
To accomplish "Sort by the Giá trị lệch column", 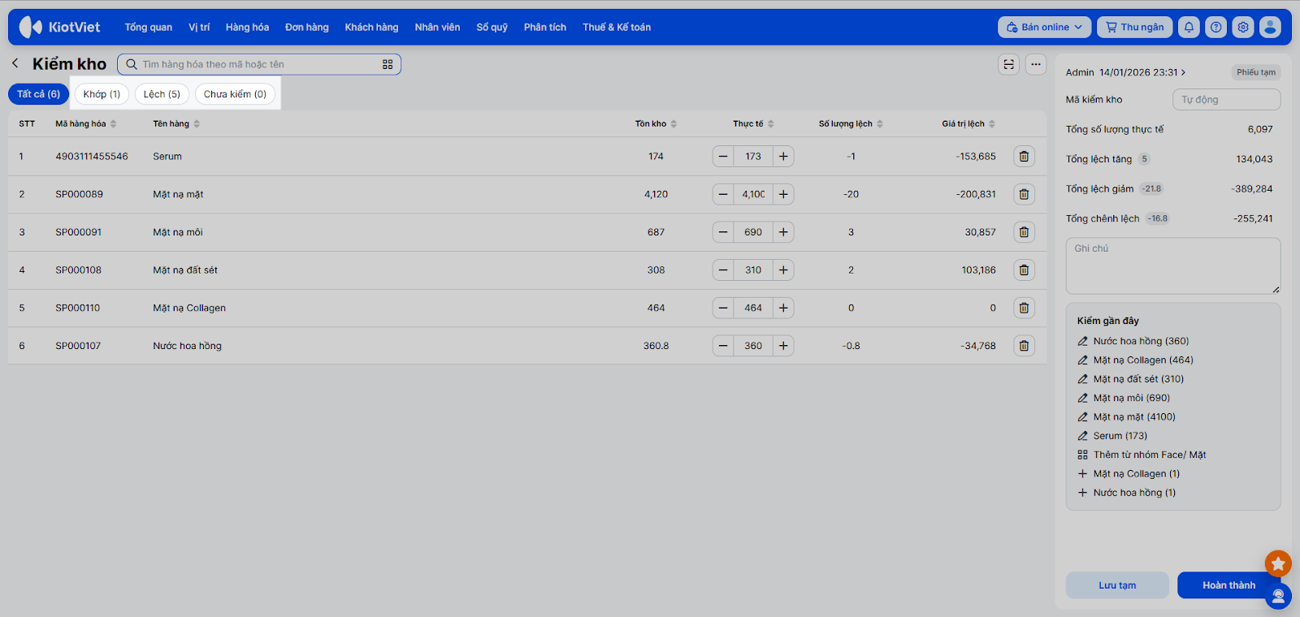I will coord(968,123).
